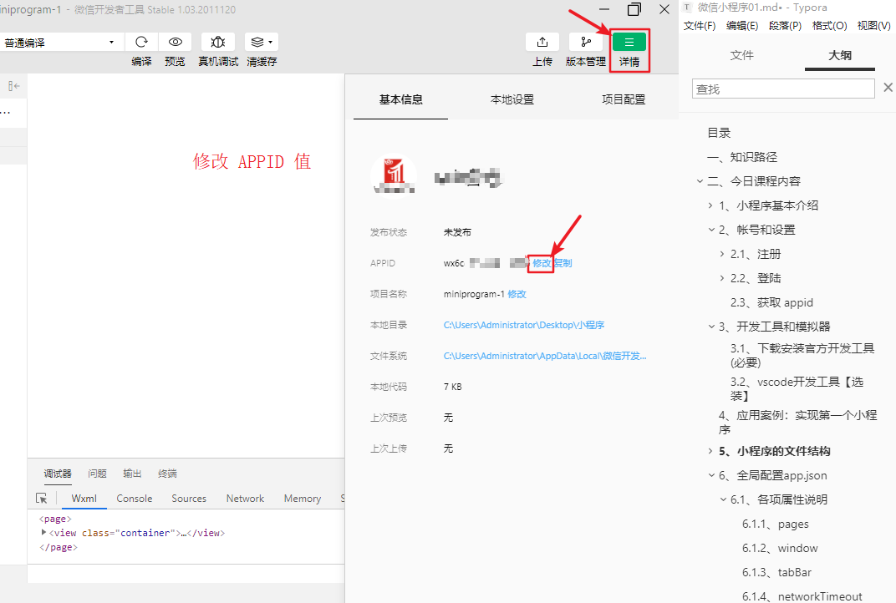Click 修改 next to project name miniprogram-1
Image resolution: width=896 pixels, height=603 pixels.
517,294
